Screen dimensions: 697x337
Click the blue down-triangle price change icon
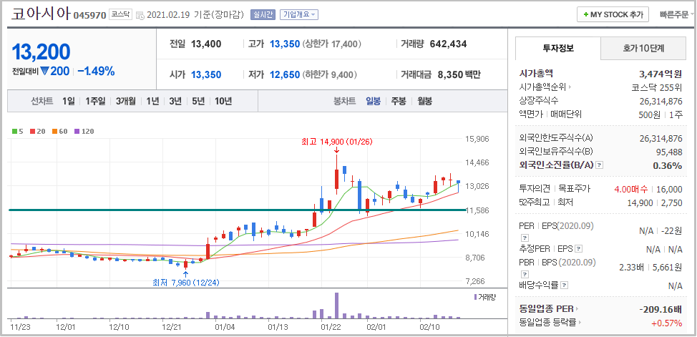(44, 71)
